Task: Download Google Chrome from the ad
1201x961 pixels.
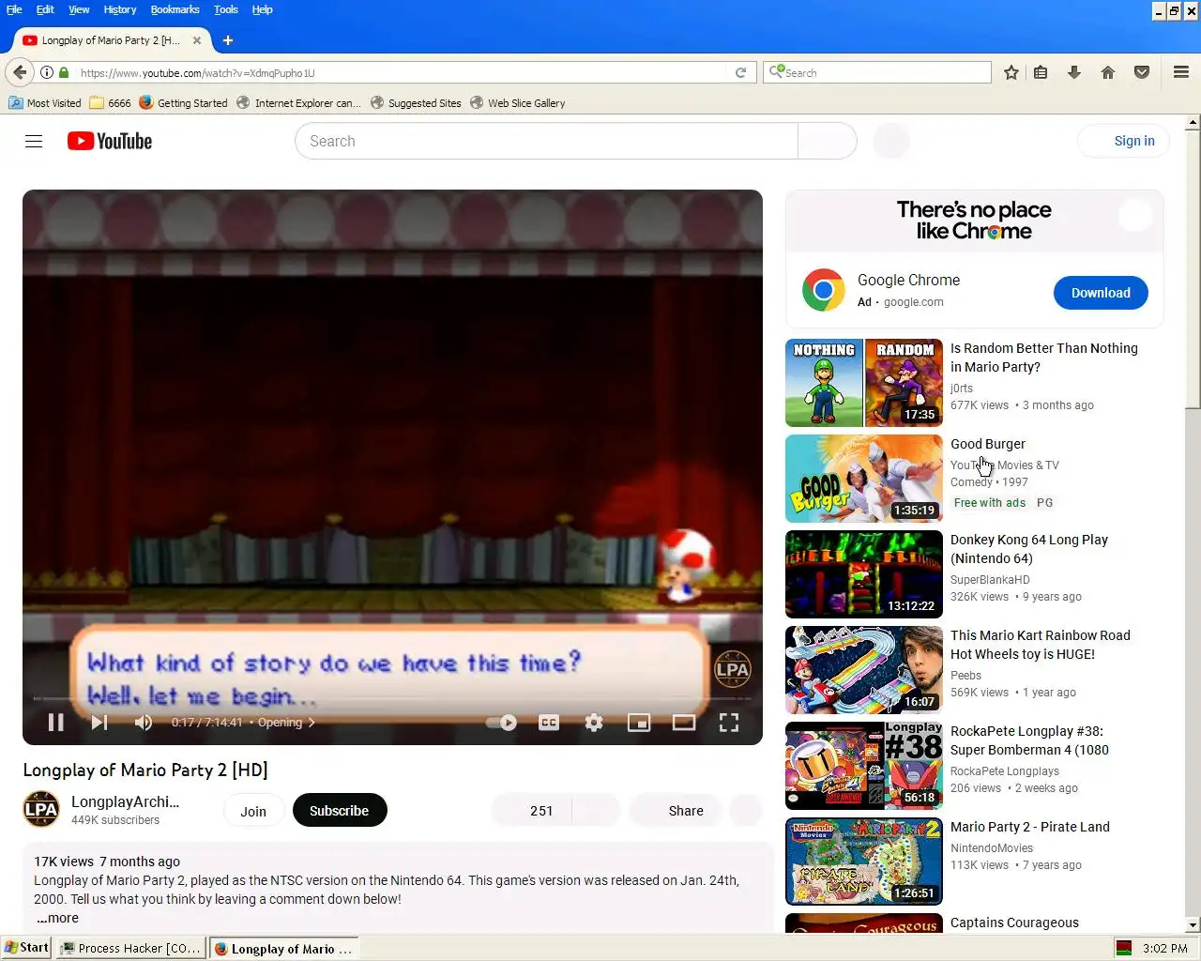Action: 1101,293
